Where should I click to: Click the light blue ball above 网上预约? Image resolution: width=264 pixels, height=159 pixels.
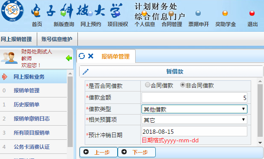click(90, 13)
